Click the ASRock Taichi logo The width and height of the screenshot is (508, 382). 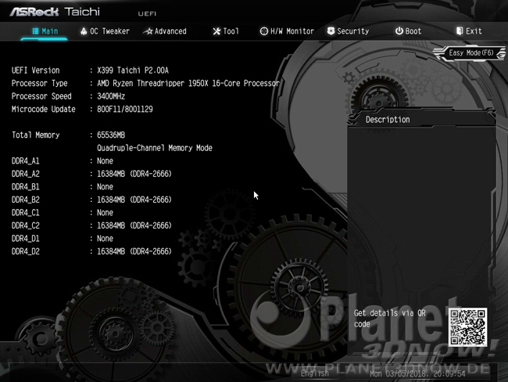click(x=55, y=12)
